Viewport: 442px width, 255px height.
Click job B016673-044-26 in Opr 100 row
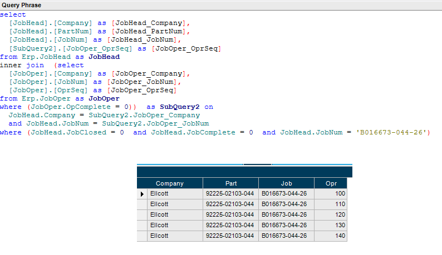(286, 194)
